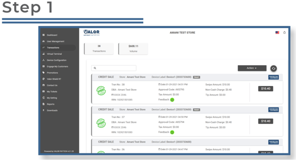Screen dimensions: 296x166
Task: Click the My Setting icon
Action: click(44, 98)
